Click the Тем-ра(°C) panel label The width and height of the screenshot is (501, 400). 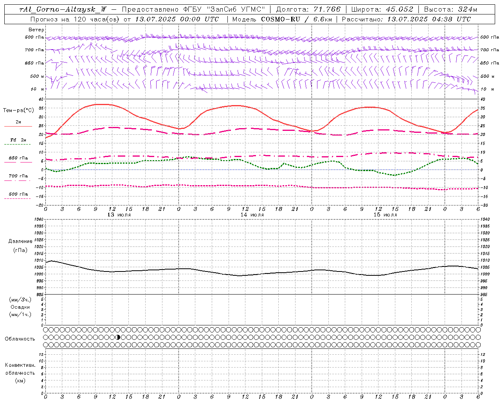(x=18, y=111)
